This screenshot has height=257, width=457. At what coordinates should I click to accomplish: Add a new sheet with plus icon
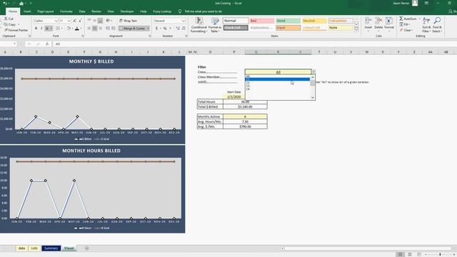point(87,248)
